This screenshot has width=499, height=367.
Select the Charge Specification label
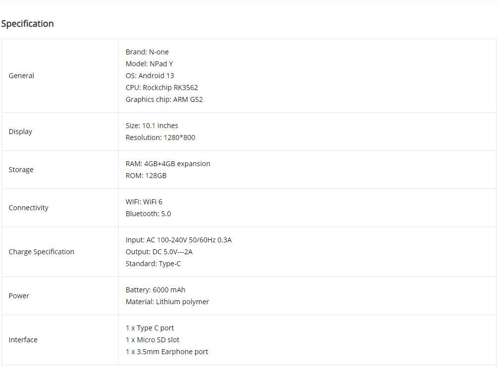pyautogui.click(x=42, y=252)
